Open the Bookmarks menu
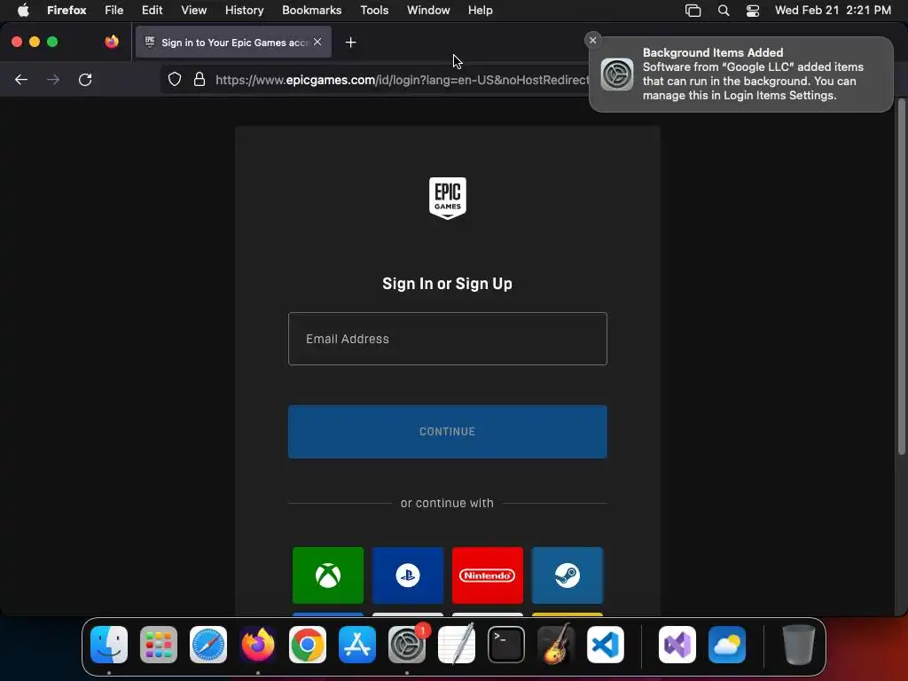 (311, 10)
